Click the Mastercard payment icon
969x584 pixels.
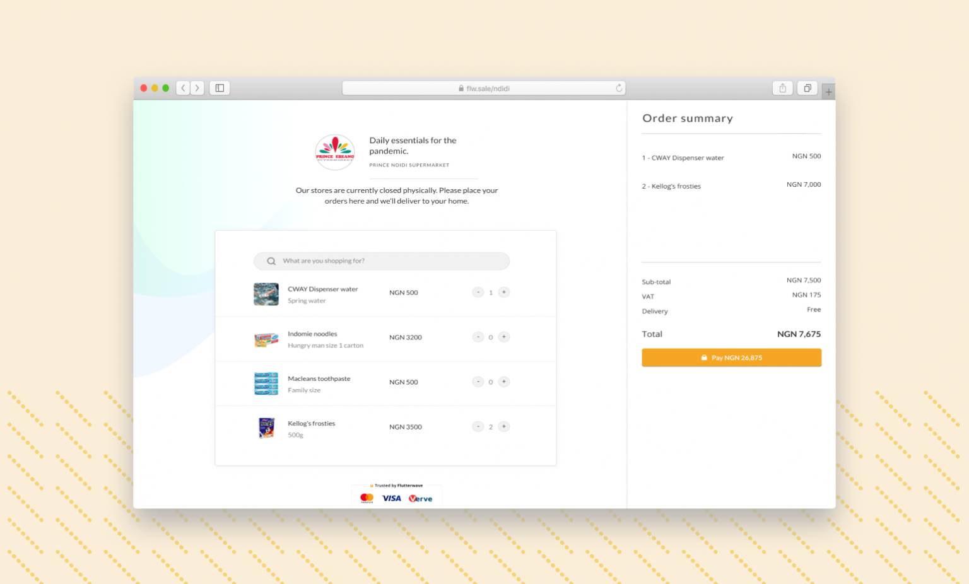click(x=366, y=498)
